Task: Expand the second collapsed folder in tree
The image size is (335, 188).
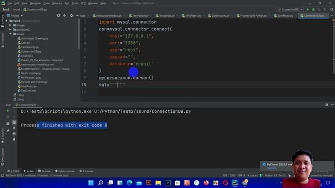Action: 10,30
